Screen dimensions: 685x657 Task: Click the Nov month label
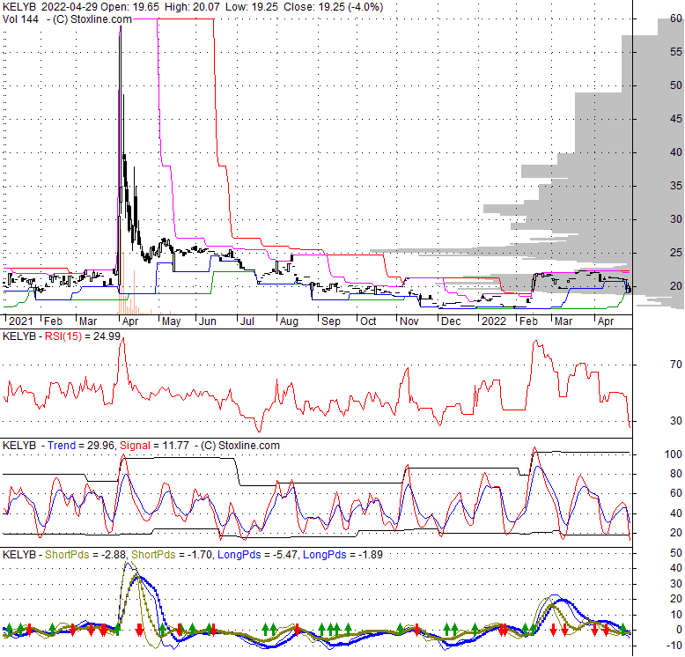click(x=409, y=321)
